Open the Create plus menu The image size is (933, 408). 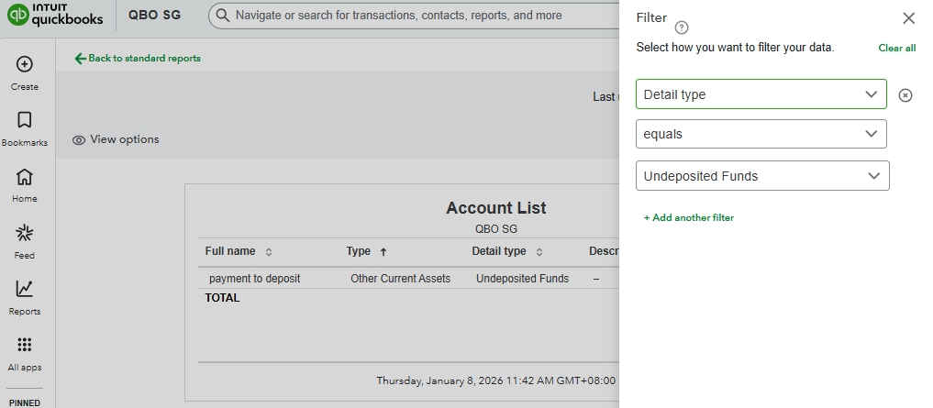[25, 64]
